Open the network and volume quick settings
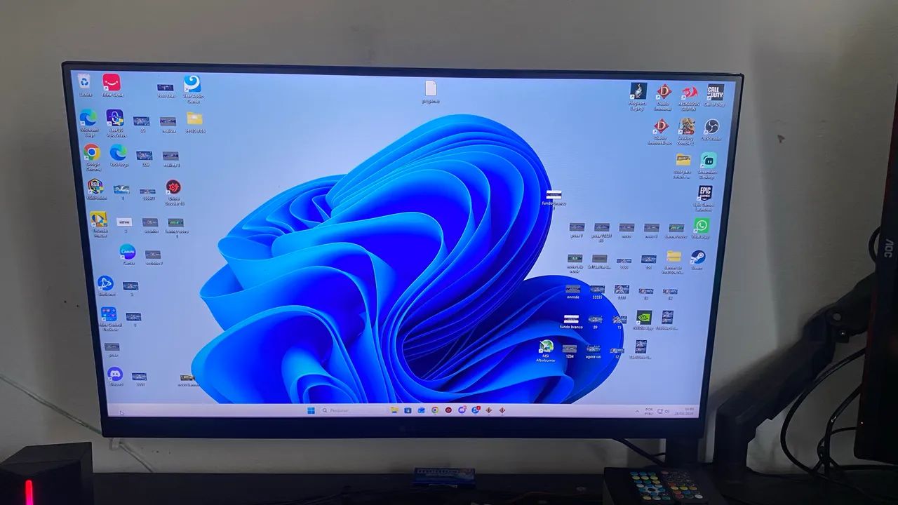 click(664, 410)
